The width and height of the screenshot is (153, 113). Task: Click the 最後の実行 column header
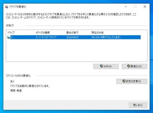(x=77, y=33)
